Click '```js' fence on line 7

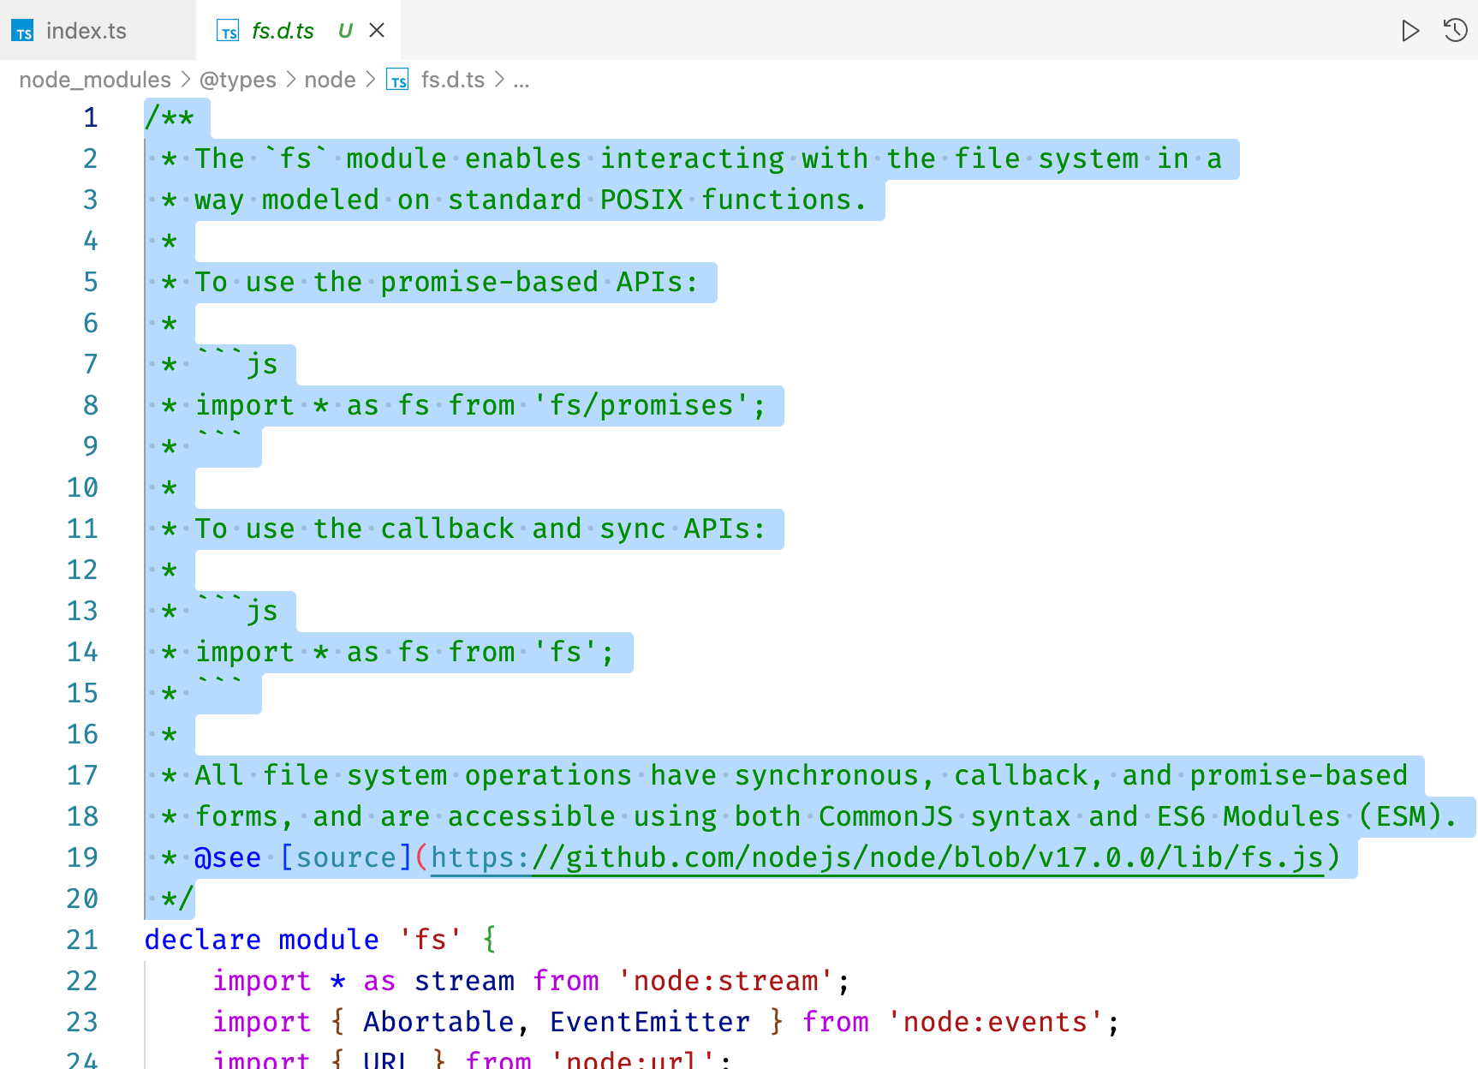tap(236, 364)
